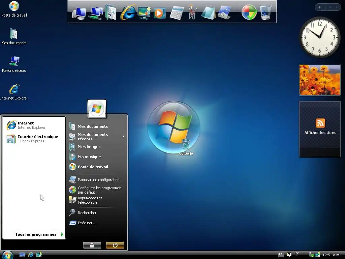Open Poste de travail in the Start menu
Screen dimensions: 345x259
97,167
